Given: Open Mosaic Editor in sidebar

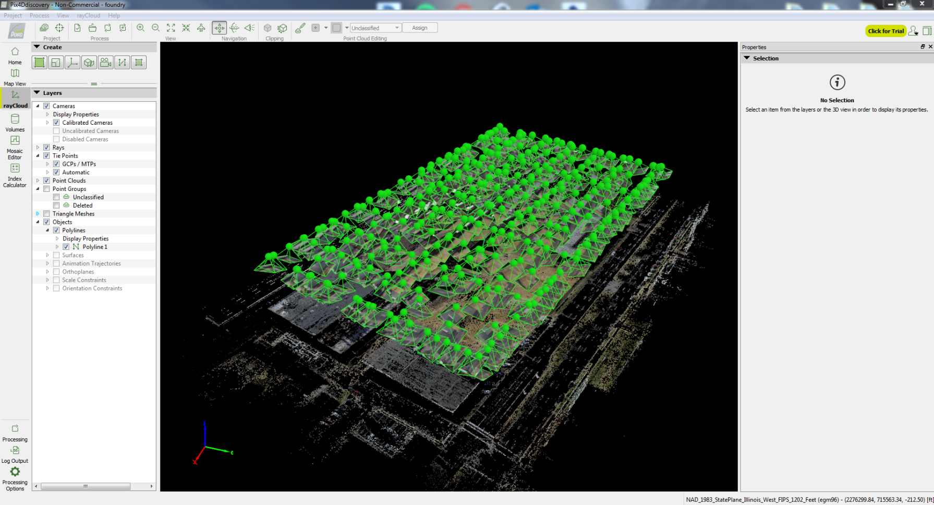Looking at the screenshot, I should click(x=15, y=147).
